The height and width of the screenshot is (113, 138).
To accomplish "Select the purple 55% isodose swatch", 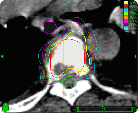I will point(126,25).
